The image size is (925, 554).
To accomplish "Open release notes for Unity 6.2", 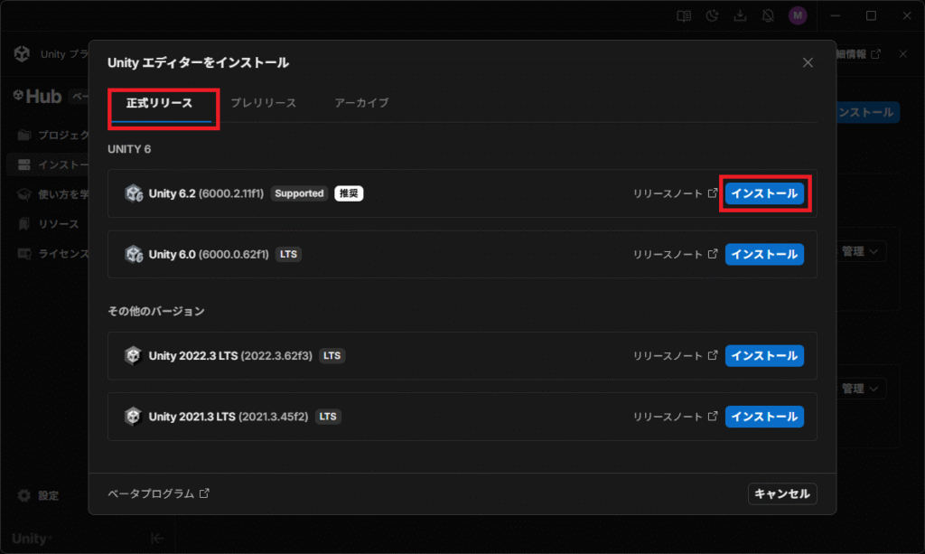I will point(675,193).
